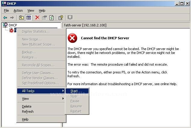Click the Up One Level folder icon

(x=21, y=18)
